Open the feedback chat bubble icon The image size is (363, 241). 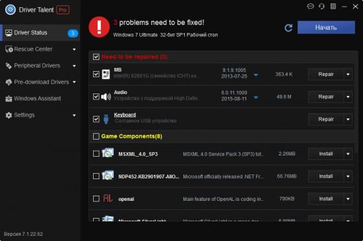pyautogui.click(x=310, y=6)
